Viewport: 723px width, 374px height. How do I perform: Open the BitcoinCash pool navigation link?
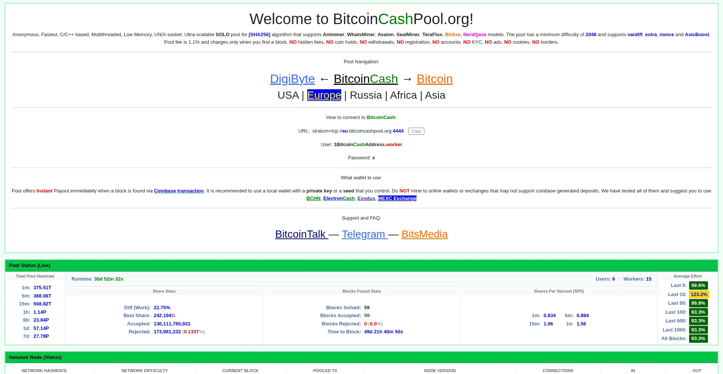coord(366,79)
